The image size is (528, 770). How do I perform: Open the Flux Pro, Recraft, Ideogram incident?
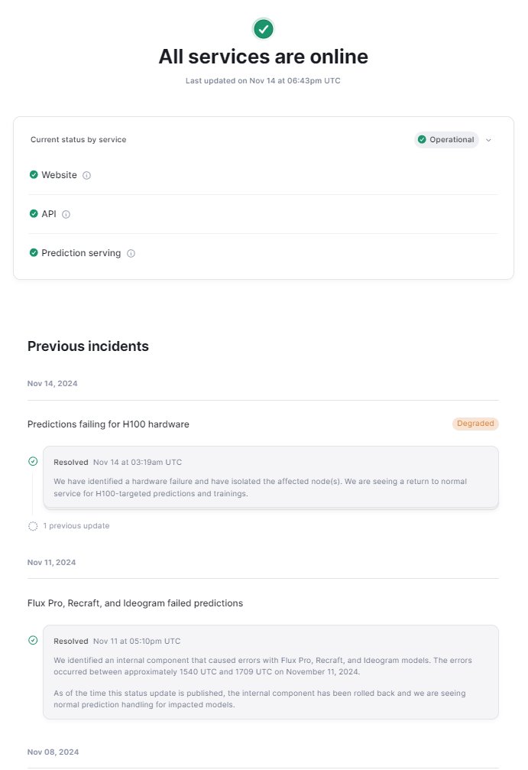(135, 603)
